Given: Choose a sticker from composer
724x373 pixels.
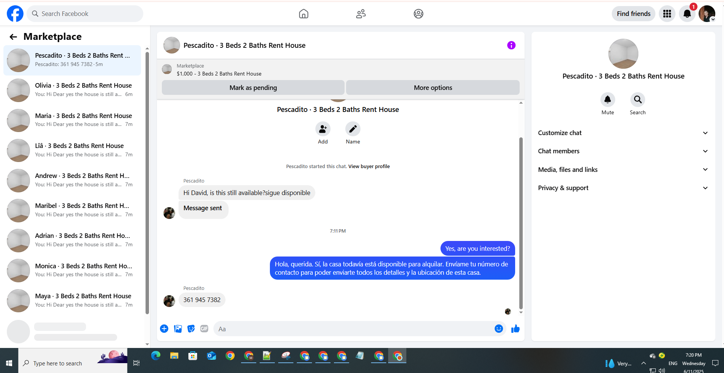Looking at the screenshot, I should pos(191,329).
